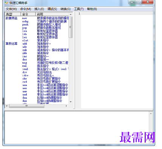Open the 插入(E) menu
The width and height of the screenshot is (162, 149).
click(39, 9)
